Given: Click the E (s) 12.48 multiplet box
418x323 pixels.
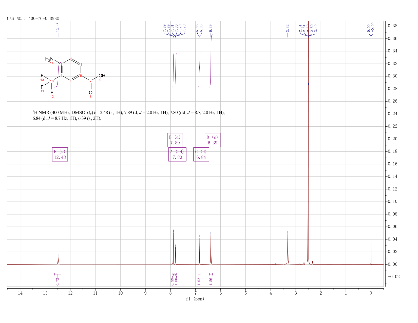Looking at the screenshot, I should click(x=60, y=155).
